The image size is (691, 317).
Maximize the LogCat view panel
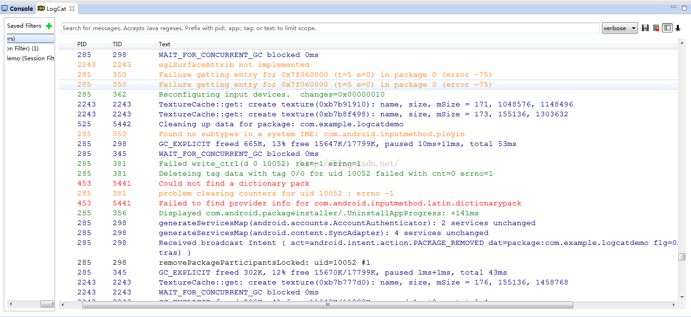click(x=684, y=8)
